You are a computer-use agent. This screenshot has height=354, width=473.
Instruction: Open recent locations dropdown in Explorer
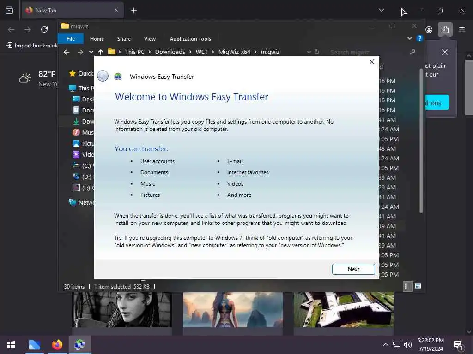coord(91,52)
